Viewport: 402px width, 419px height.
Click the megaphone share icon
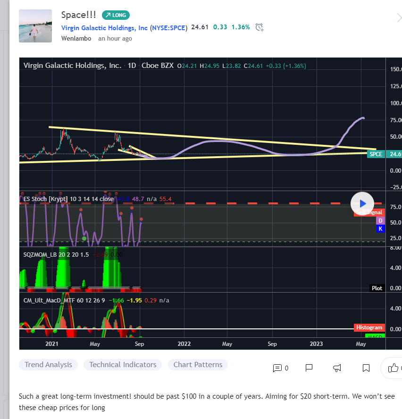(337, 368)
